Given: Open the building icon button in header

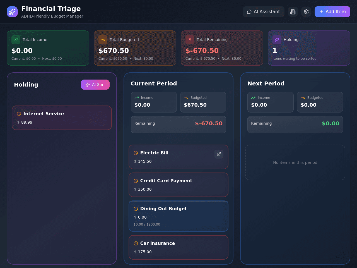Looking at the screenshot, I should 293,12.
